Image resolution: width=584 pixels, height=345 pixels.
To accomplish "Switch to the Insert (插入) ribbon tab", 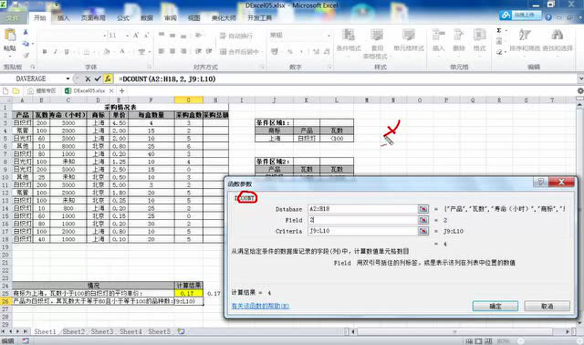I will coord(63,18).
